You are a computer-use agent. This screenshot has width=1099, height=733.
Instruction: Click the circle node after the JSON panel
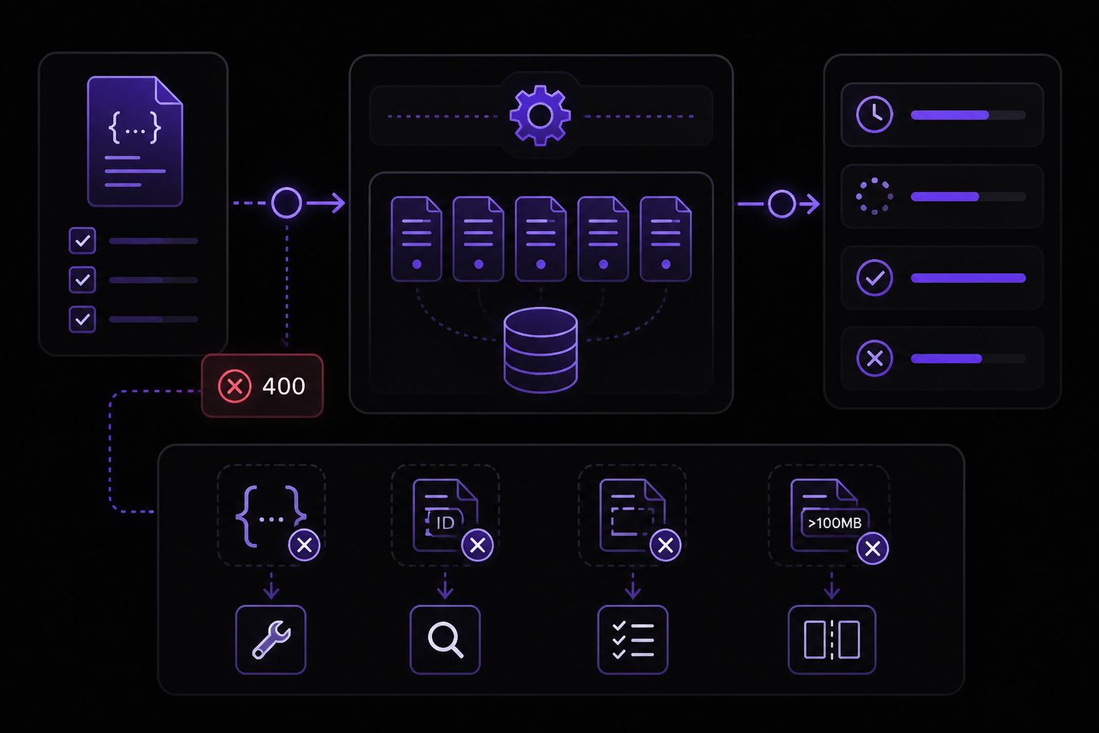pos(286,203)
